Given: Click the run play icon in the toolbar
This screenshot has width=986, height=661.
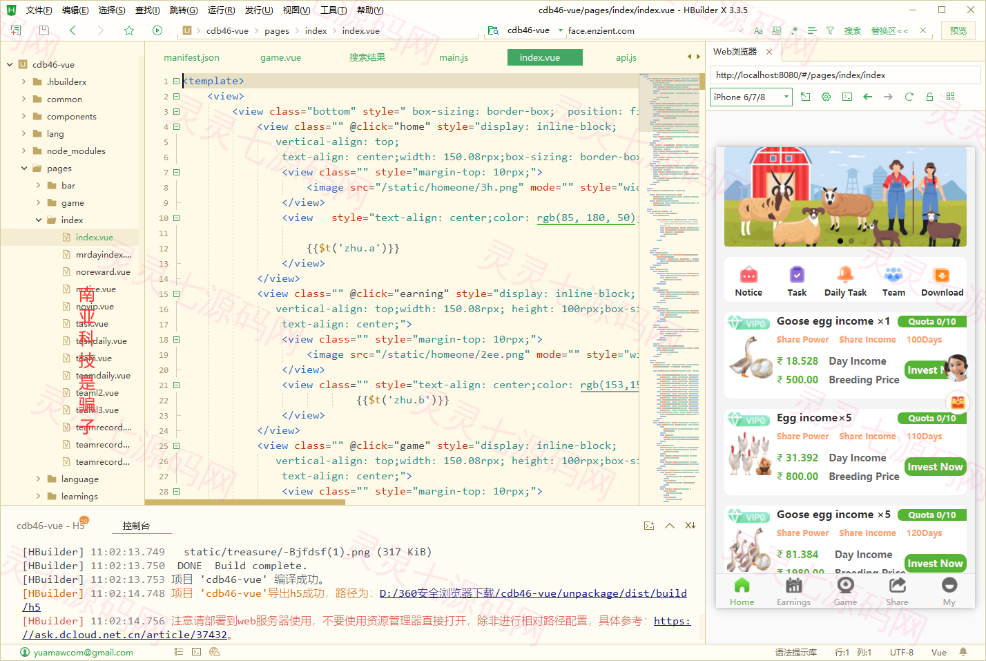Looking at the screenshot, I should (157, 30).
